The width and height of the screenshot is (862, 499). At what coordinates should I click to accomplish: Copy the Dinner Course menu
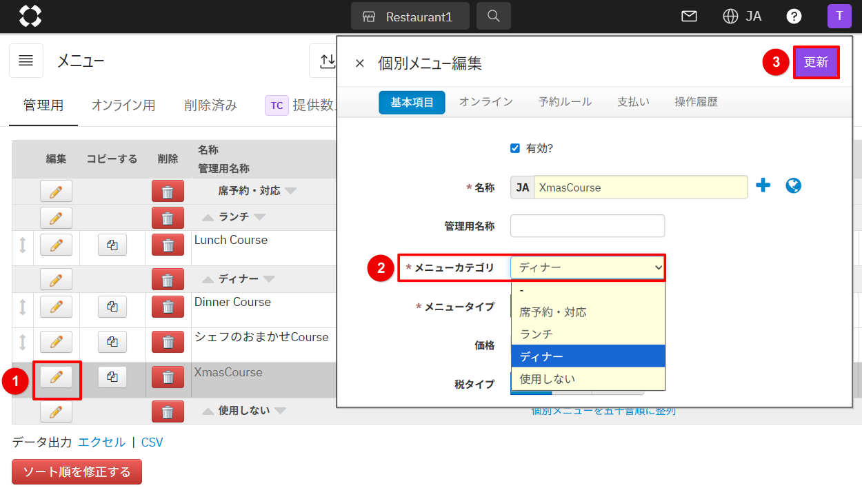[112, 307]
